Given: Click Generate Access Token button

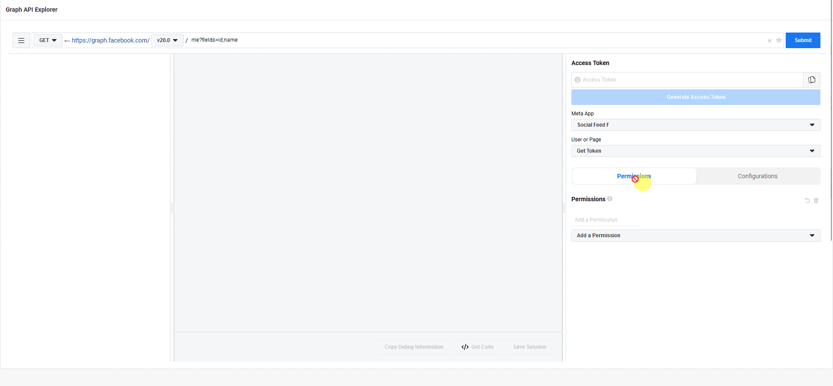Looking at the screenshot, I should point(695,97).
